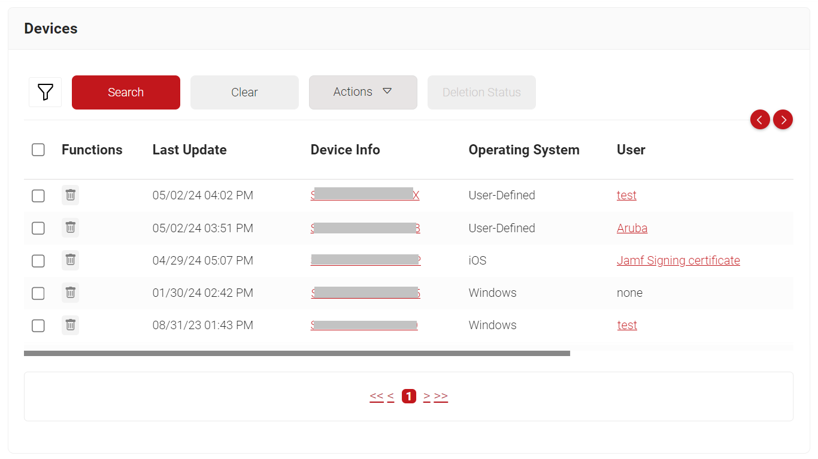
Task: Go to first page using << link
Action: click(376, 396)
